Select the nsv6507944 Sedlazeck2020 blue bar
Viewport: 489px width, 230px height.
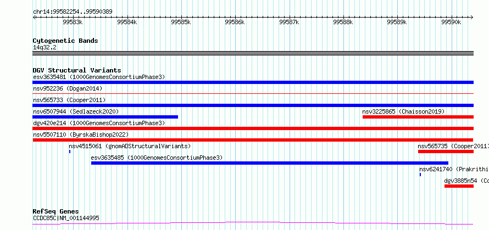[x=105, y=117]
